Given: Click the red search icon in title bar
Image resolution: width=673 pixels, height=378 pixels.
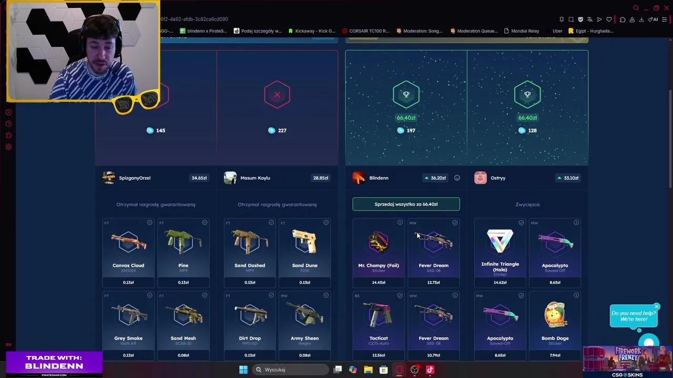Looking at the screenshot, I should (x=636, y=8).
